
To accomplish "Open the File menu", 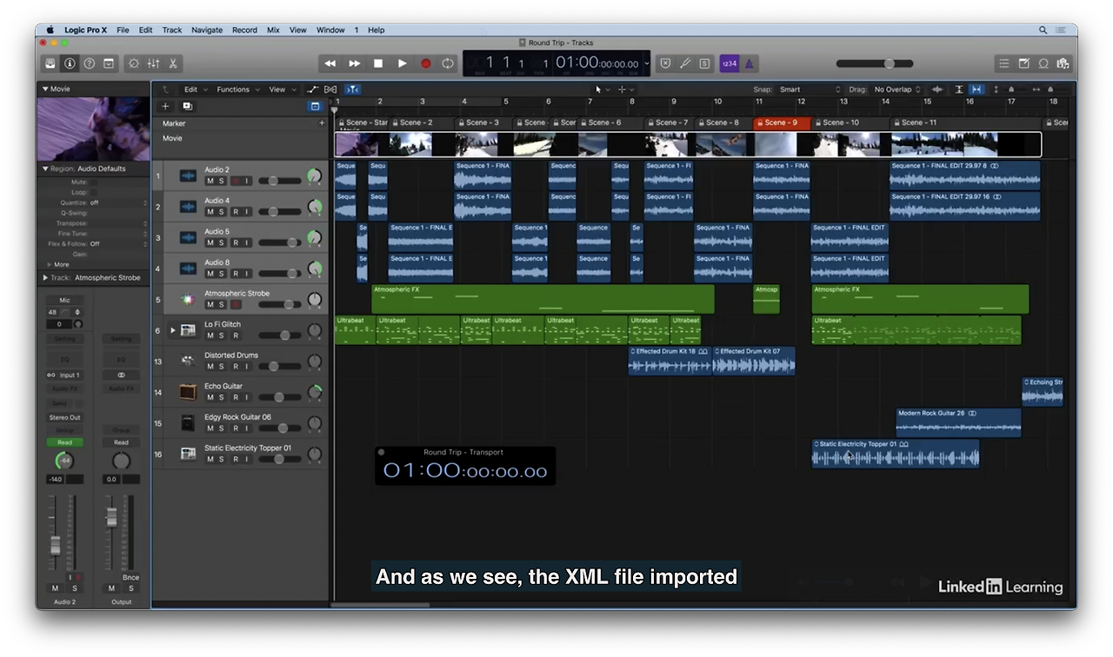I will click(123, 30).
